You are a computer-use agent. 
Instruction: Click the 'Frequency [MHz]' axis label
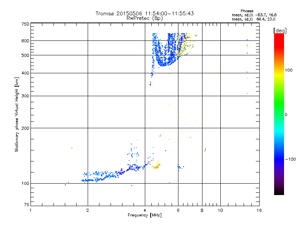click(144, 215)
